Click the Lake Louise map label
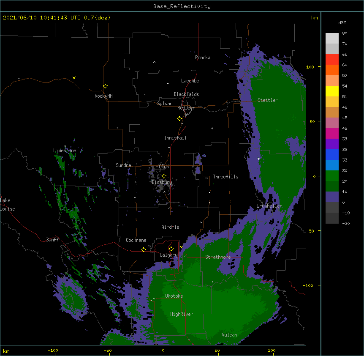This screenshot has width=364, height=356. pyautogui.click(x=8, y=205)
